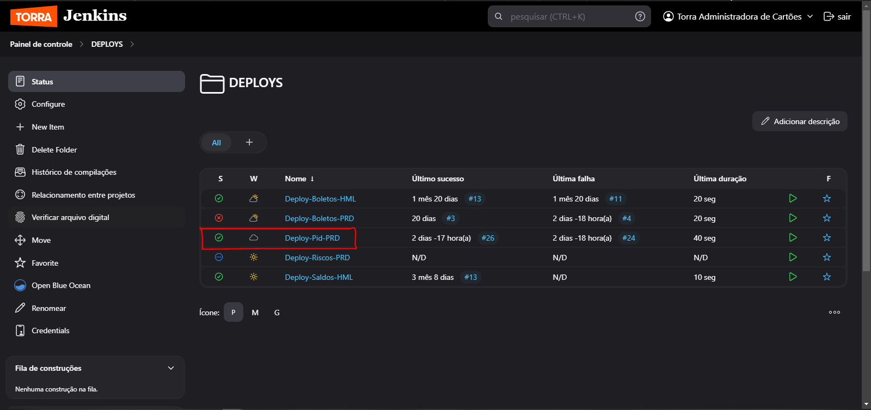This screenshot has width=871, height=410.
Task: Add new view with plus icon
Action: coord(249,142)
